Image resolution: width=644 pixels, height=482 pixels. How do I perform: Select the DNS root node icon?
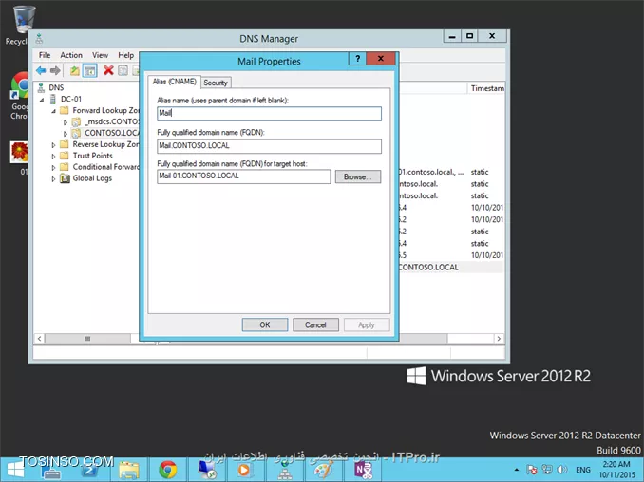tap(41, 87)
